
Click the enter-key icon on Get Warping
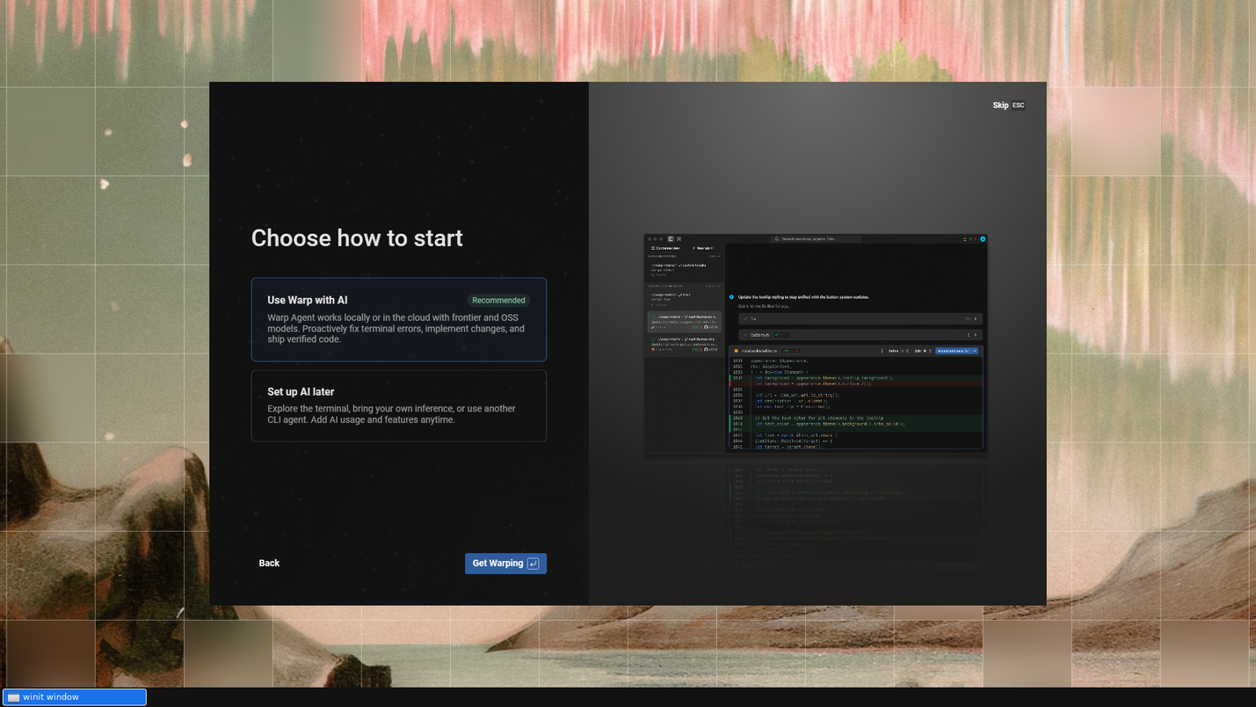click(x=533, y=564)
